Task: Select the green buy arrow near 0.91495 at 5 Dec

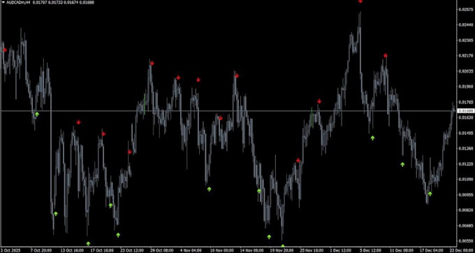Action: (372, 138)
